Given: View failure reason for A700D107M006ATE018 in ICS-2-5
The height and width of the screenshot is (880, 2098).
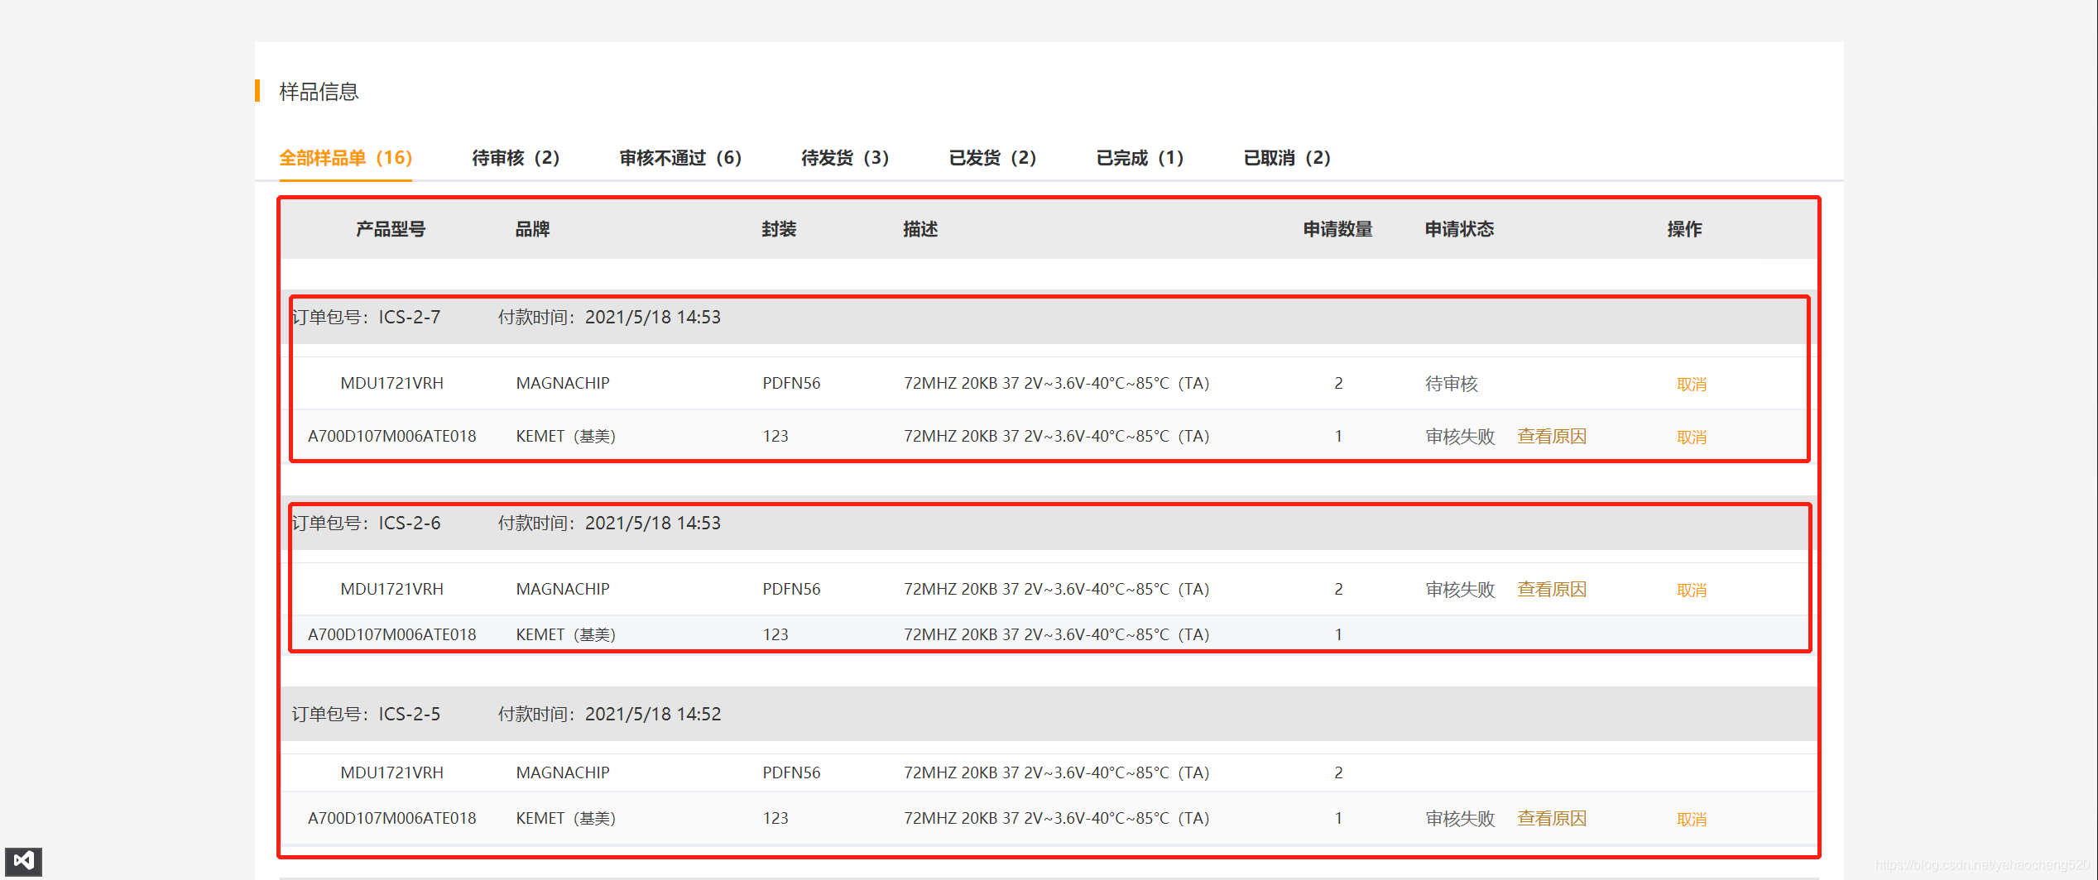Looking at the screenshot, I should pos(1552,818).
